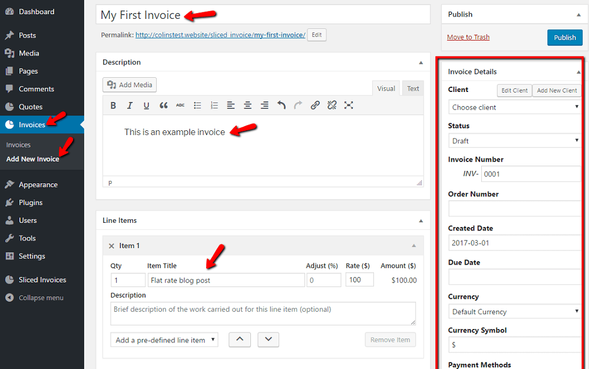Open the pre-defined line item dropdown
Viewport: 589px width, 369px height.
click(x=164, y=340)
